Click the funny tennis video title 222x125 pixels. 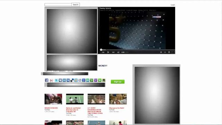tap(105, 8)
